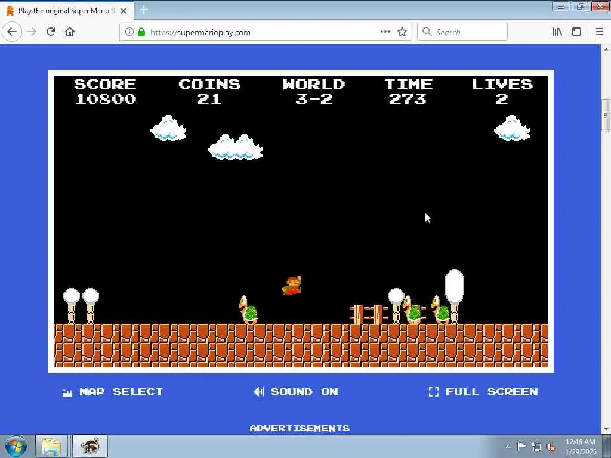Bookmark this page with the star
The image size is (611, 458).
(402, 32)
